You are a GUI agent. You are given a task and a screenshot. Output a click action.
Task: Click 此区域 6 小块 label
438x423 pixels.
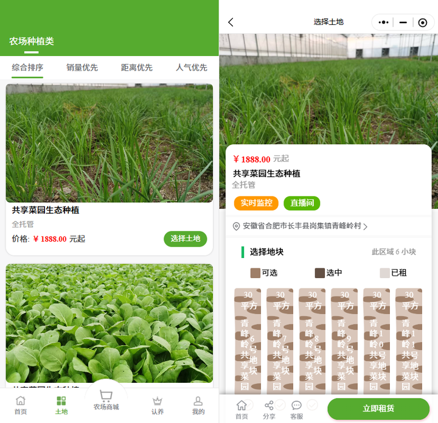394,252
